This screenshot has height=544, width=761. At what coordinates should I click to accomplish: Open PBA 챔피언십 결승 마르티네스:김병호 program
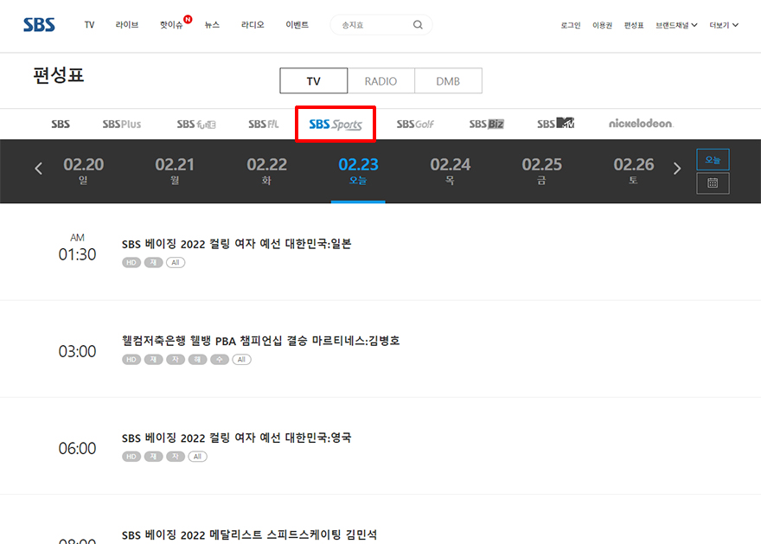(260, 341)
